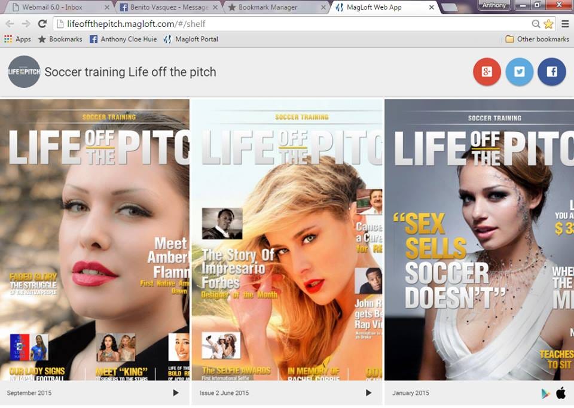Click the Life off the Pitch logo circle
Image resolution: width=574 pixels, height=408 pixels.
[24, 71]
